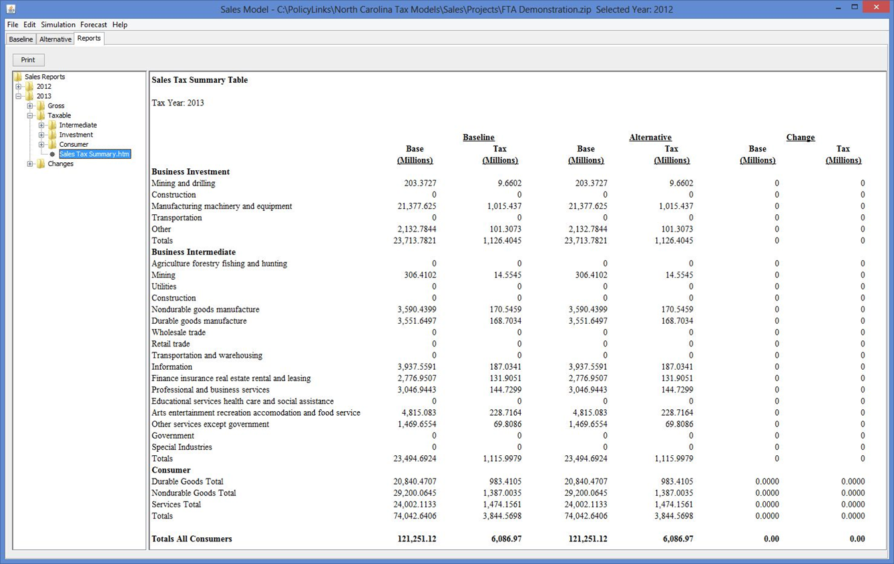Expand the Changes tree node
Image resolution: width=894 pixels, height=564 pixels.
point(30,164)
